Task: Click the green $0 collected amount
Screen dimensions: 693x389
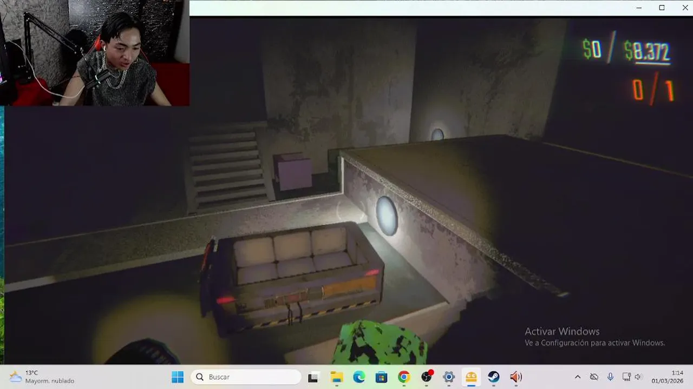Action: [x=592, y=50]
